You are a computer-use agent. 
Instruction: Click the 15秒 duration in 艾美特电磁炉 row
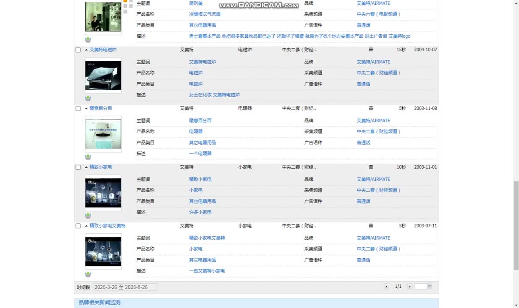point(401,50)
